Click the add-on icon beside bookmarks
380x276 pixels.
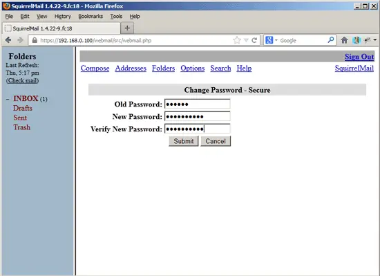(x=368, y=40)
